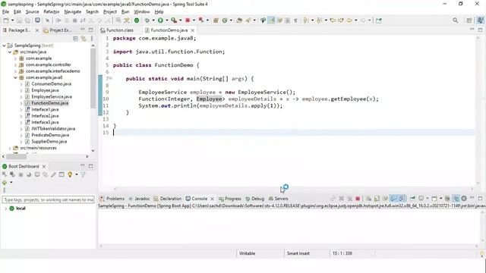
Task: Open the Window menu
Action: 142,12
